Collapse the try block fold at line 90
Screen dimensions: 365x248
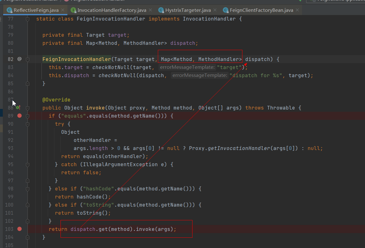pyautogui.click(x=27, y=124)
